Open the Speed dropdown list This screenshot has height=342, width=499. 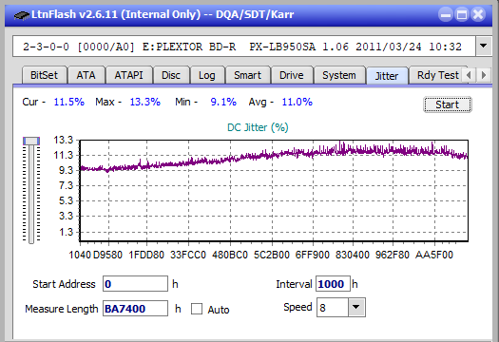click(x=356, y=307)
